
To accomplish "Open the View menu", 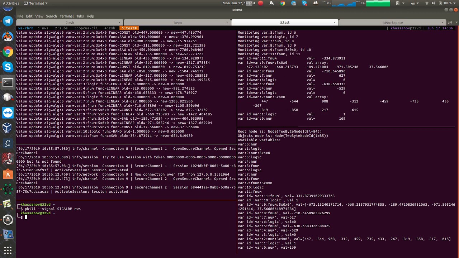I will 39,16.
